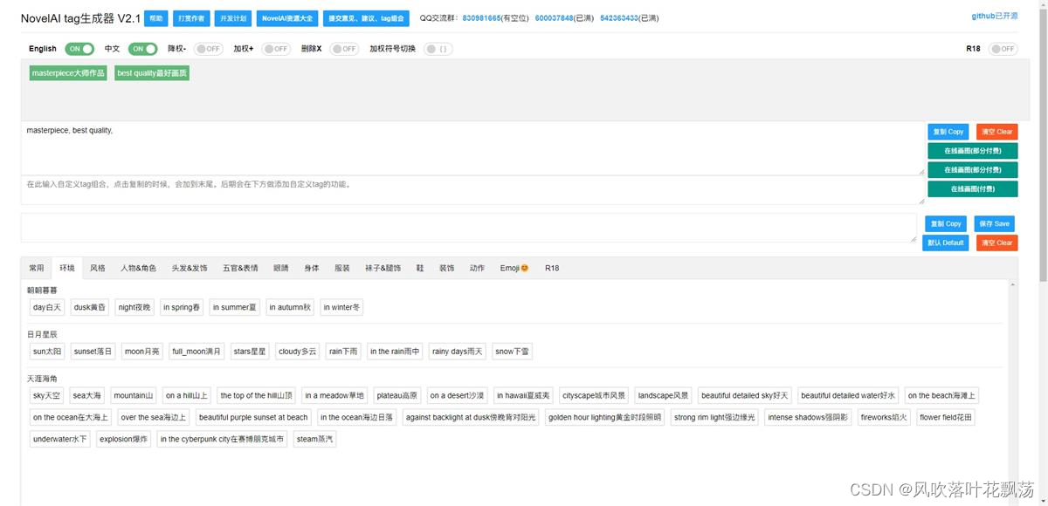The width and height of the screenshot is (1048, 506).
Task: Open QQ group link 542363433
Action: tap(619, 17)
